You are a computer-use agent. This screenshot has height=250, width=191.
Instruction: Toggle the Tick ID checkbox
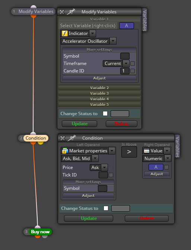111,175
